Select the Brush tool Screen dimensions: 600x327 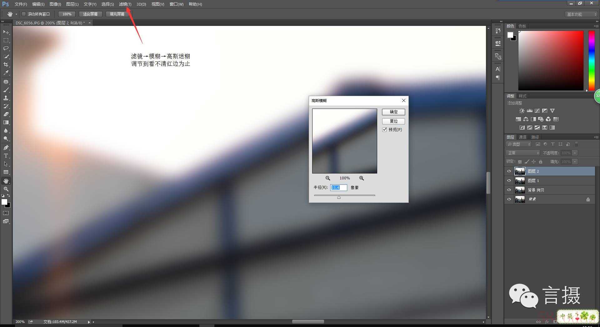[x=6, y=90]
